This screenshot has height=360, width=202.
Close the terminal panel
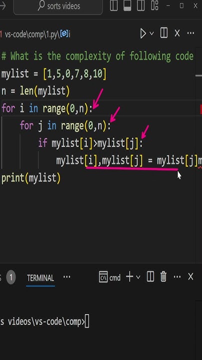pyautogui.click(x=191, y=277)
